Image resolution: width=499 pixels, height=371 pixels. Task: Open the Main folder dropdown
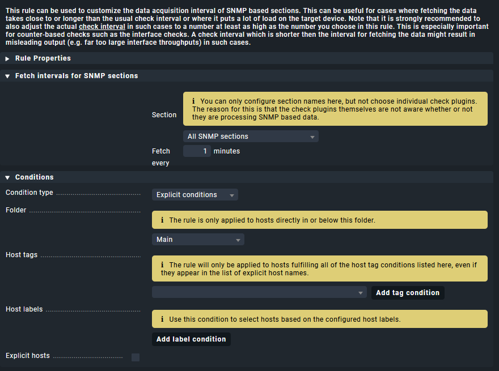click(x=198, y=240)
